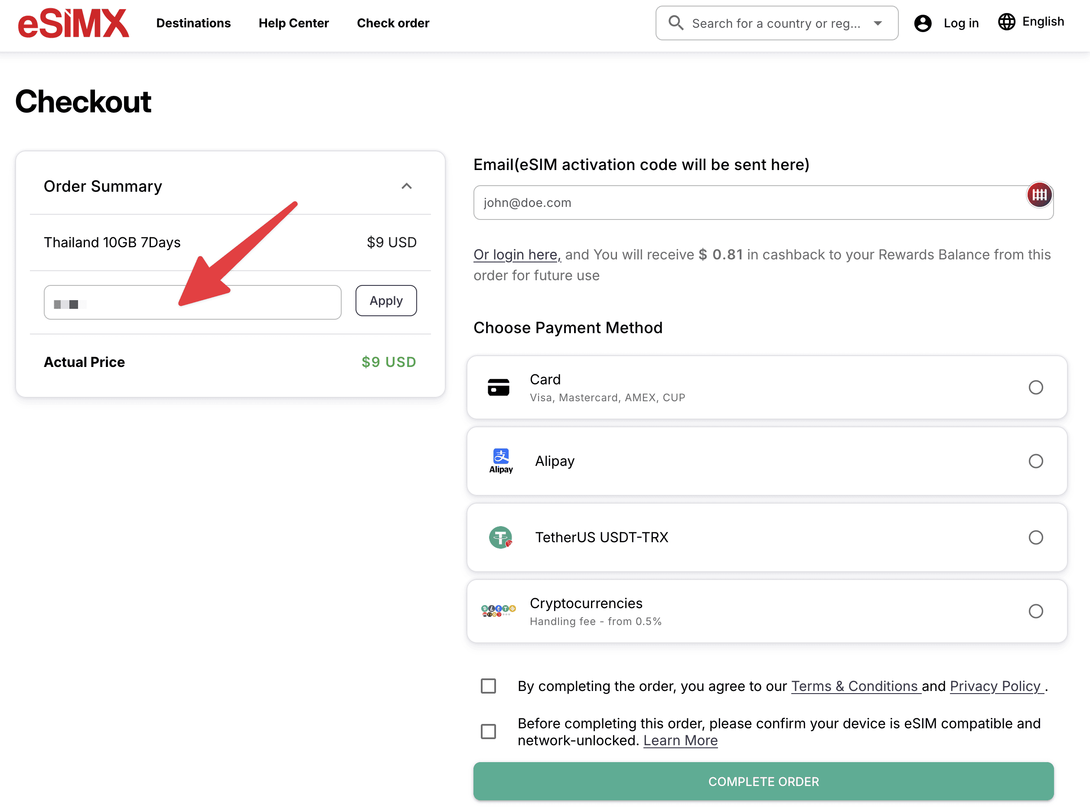Click the globe language icon
This screenshot has width=1090, height=812.
pyautogui.click(x=1006, y=22)
